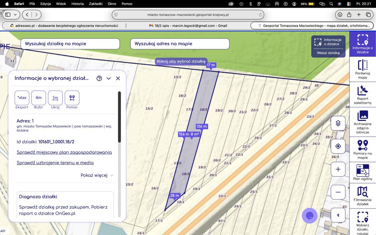Image resolution: width=376 pixels, height=235 pixels.
Task: Open Archiwalne zdjęcia lotnicze
Action: [x=362, y=122]
